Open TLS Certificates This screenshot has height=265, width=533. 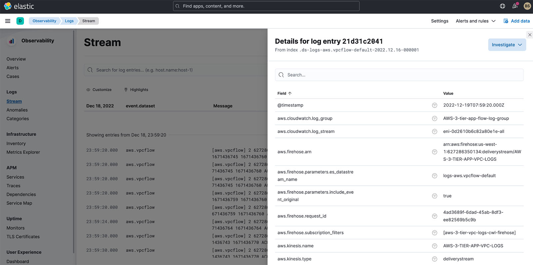[x=23, y=237]
